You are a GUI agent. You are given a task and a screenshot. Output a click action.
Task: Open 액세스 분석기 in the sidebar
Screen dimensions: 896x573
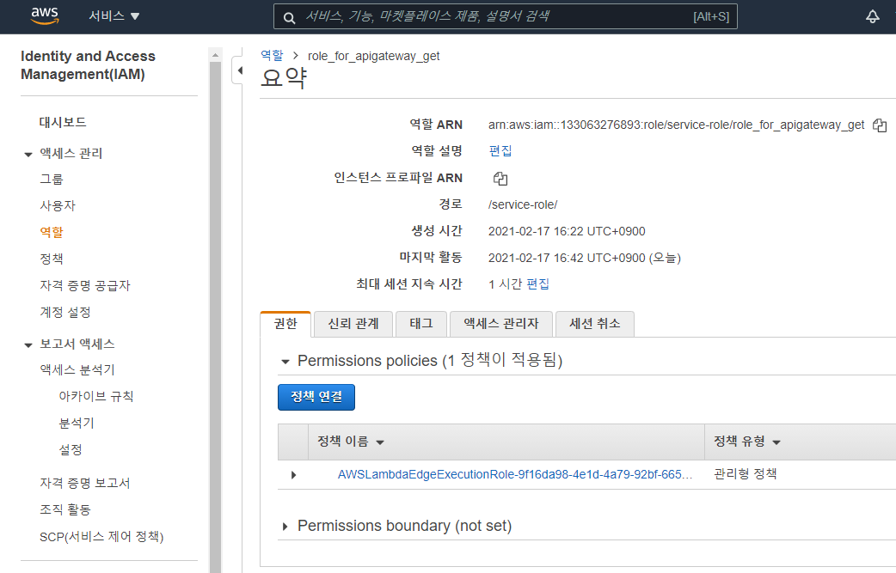[x=77, y=369]
